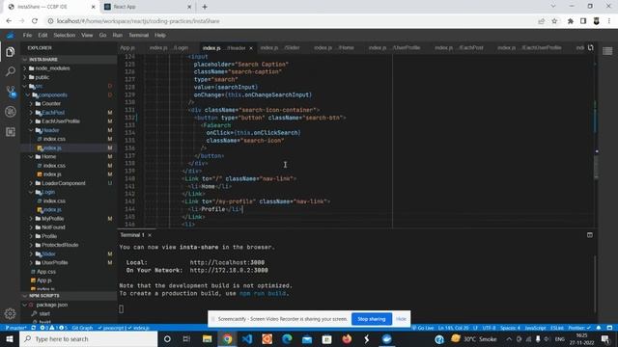The height and width of the screenshot is (347, 618).
Task: Click the master branch indicator in status bar
Action: pos(15,328)
